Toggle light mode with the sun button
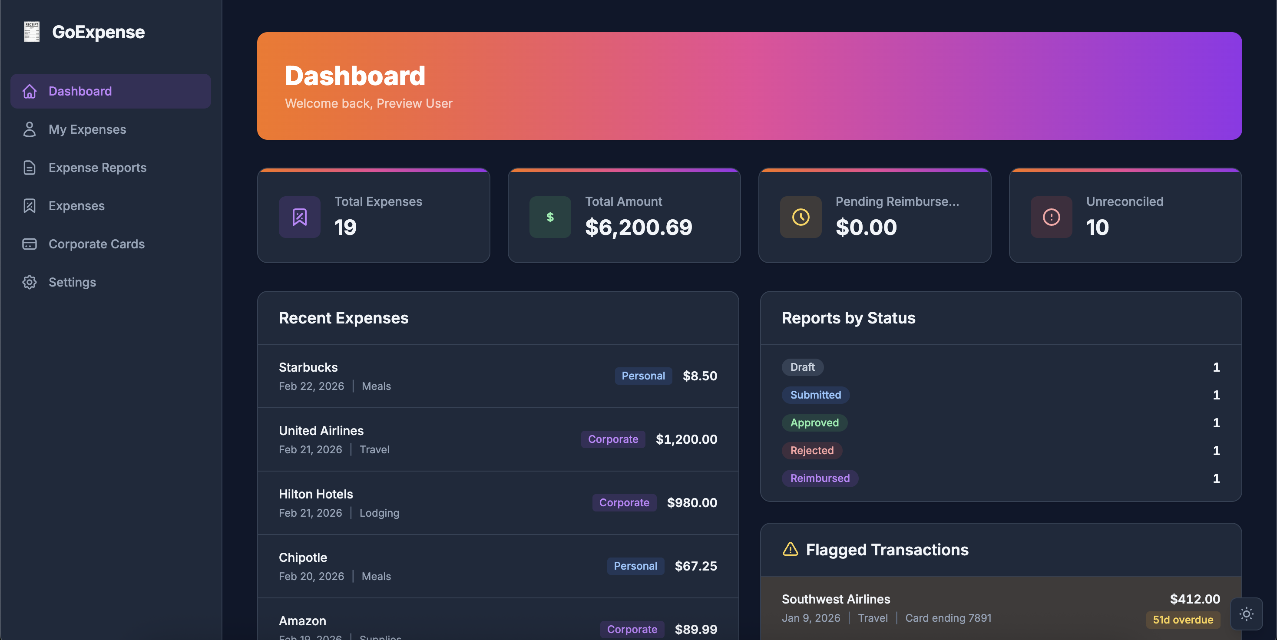Image resolution: width=1277 pixels, height=640 pixels. [1246, 614]
